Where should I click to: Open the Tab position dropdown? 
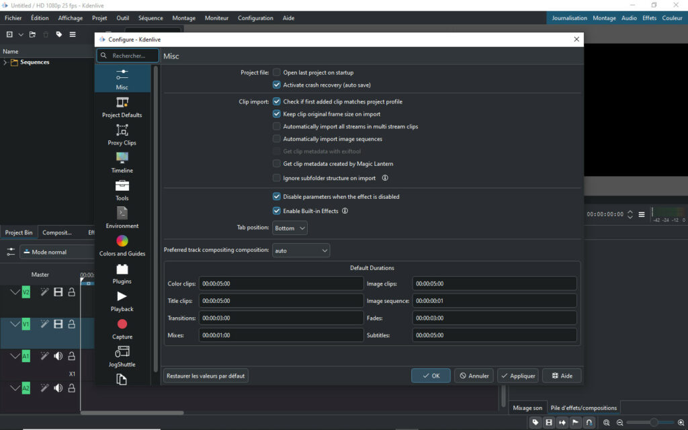(x=290, y=228)
